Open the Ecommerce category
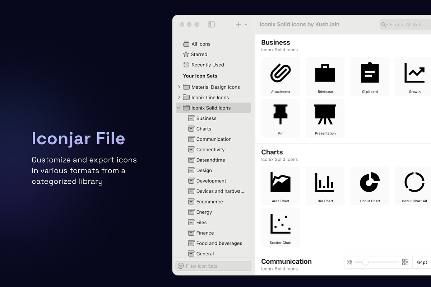431x287 pixels. 205,201
